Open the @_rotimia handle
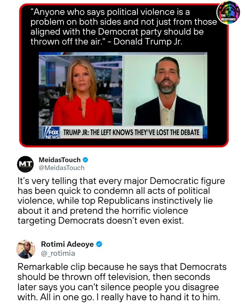This screenshot has width=246, height=308. (x=58, y=253)
